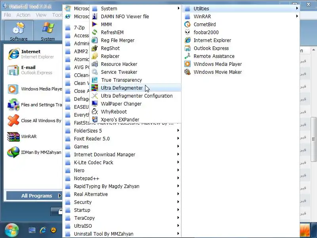The image size is (317, 238).
Task: Click pinned IDMan By MMZahyan icon
Action: (13, 152)
